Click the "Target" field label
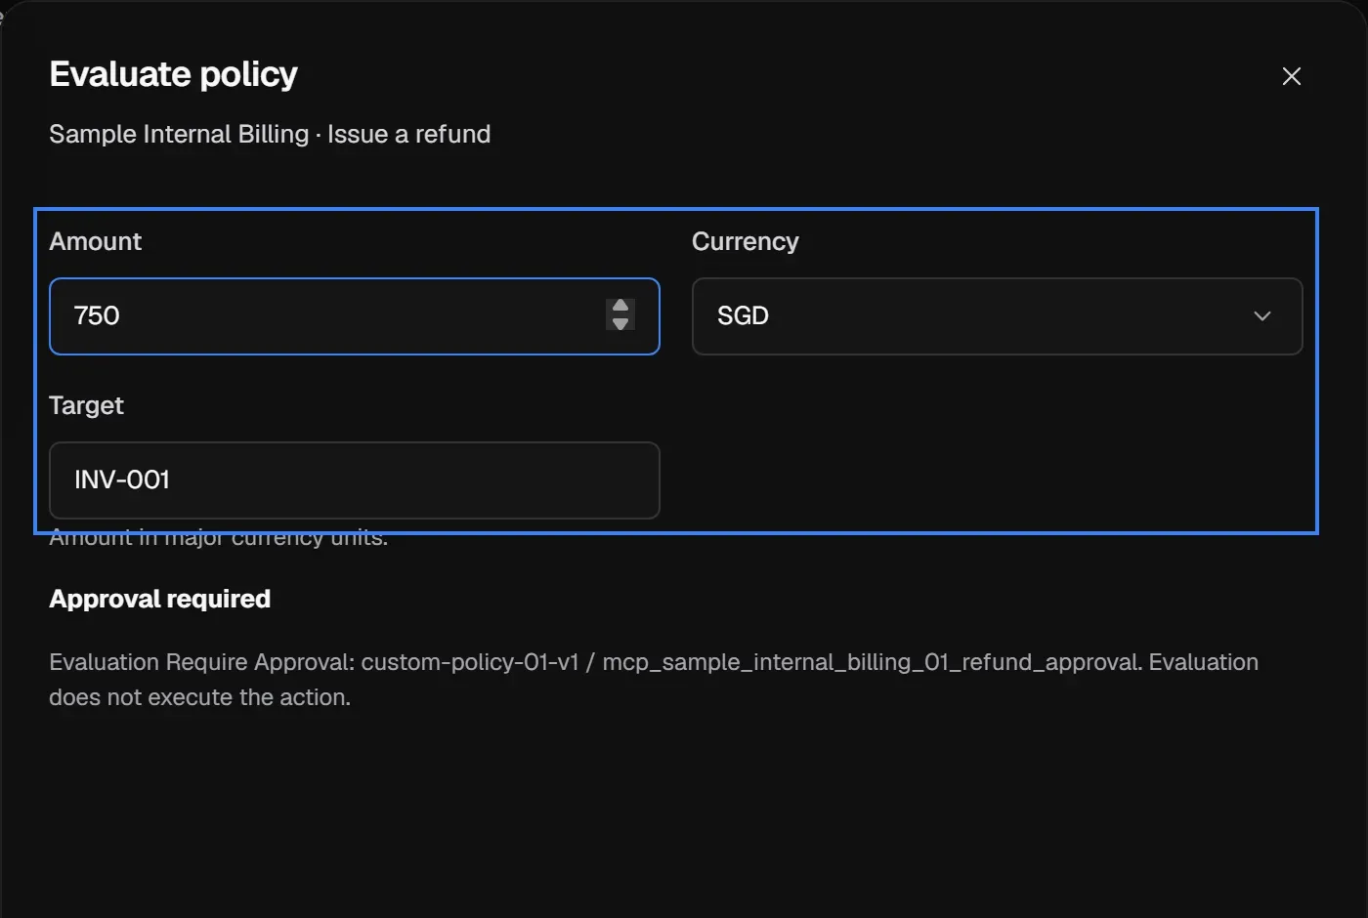 pyautogui.click(x=87, y=405)
